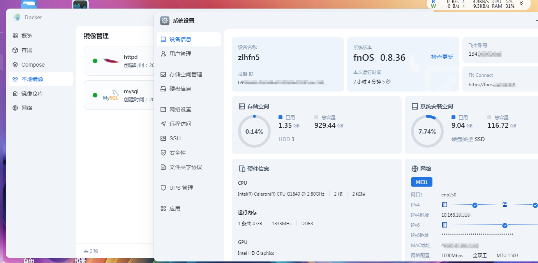Click the router icon on IPv4 row
538x263 pixels.
tap(505, 205)
